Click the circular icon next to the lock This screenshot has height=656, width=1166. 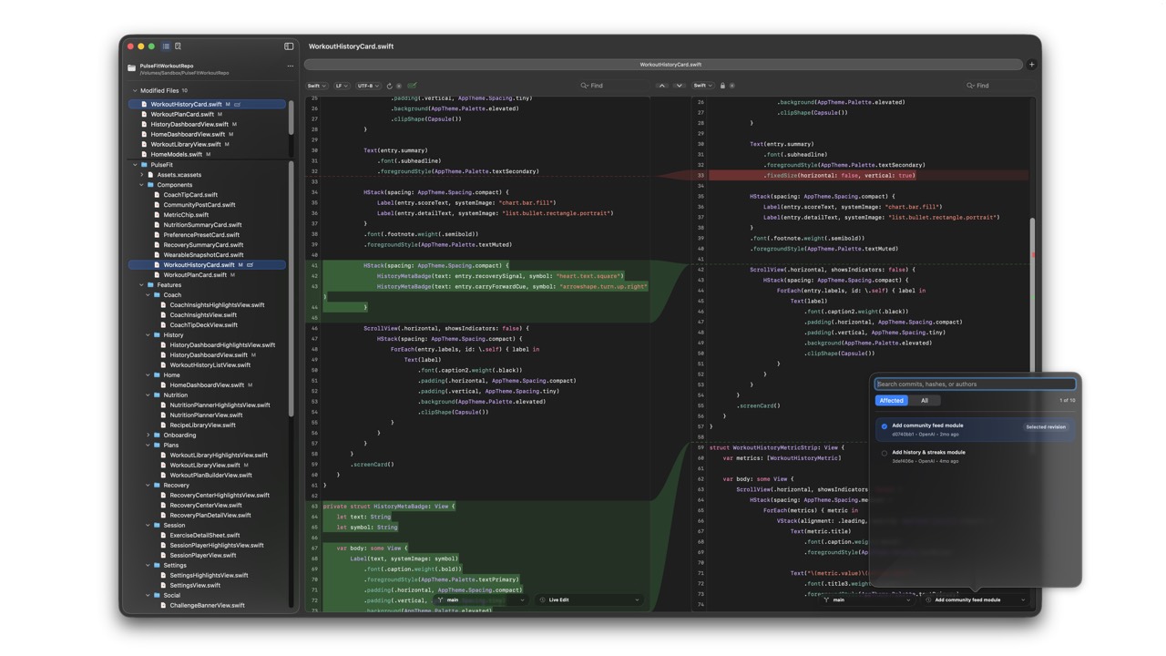point(732,86)
